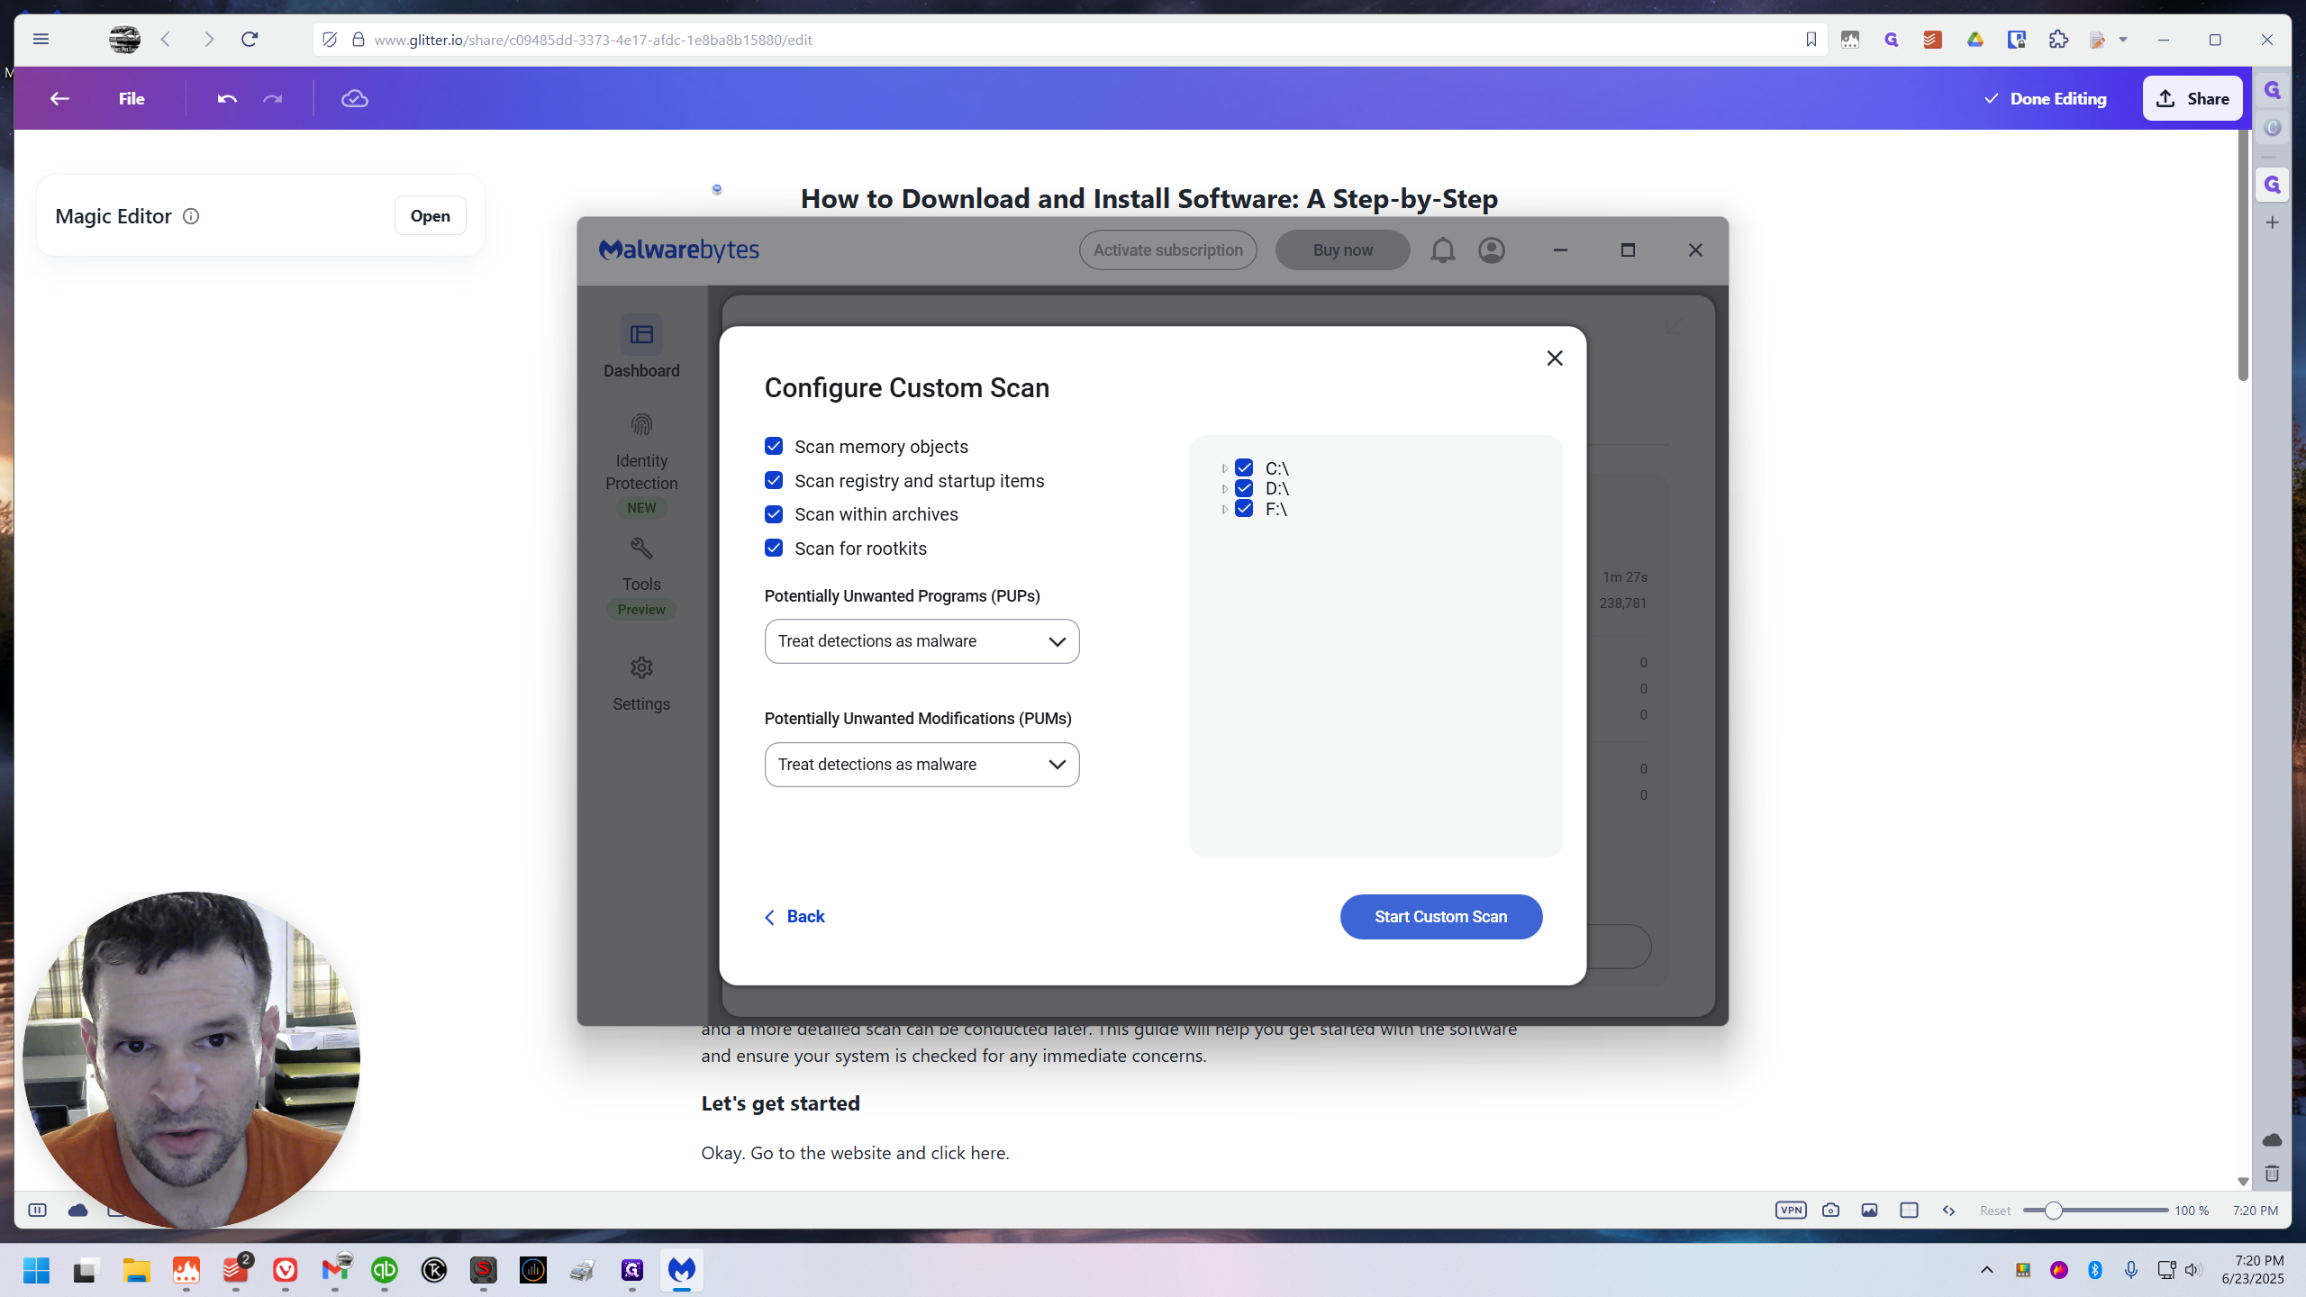Click Buy now in Malwarebytes
Screen dimensions: 2306x1297
[x=1343, y=250]
